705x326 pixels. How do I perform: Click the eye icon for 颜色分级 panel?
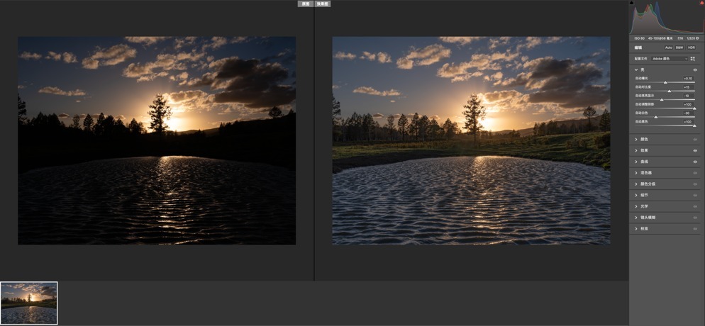(x=695, y=184)
